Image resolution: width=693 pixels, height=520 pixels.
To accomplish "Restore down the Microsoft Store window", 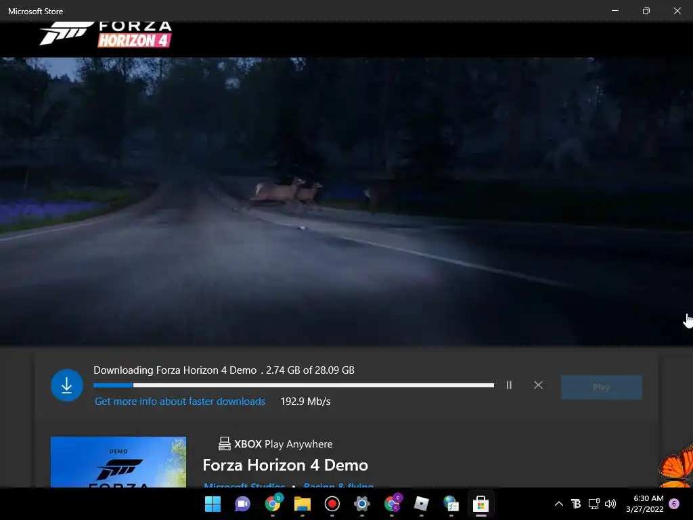I will pos(646,11).
